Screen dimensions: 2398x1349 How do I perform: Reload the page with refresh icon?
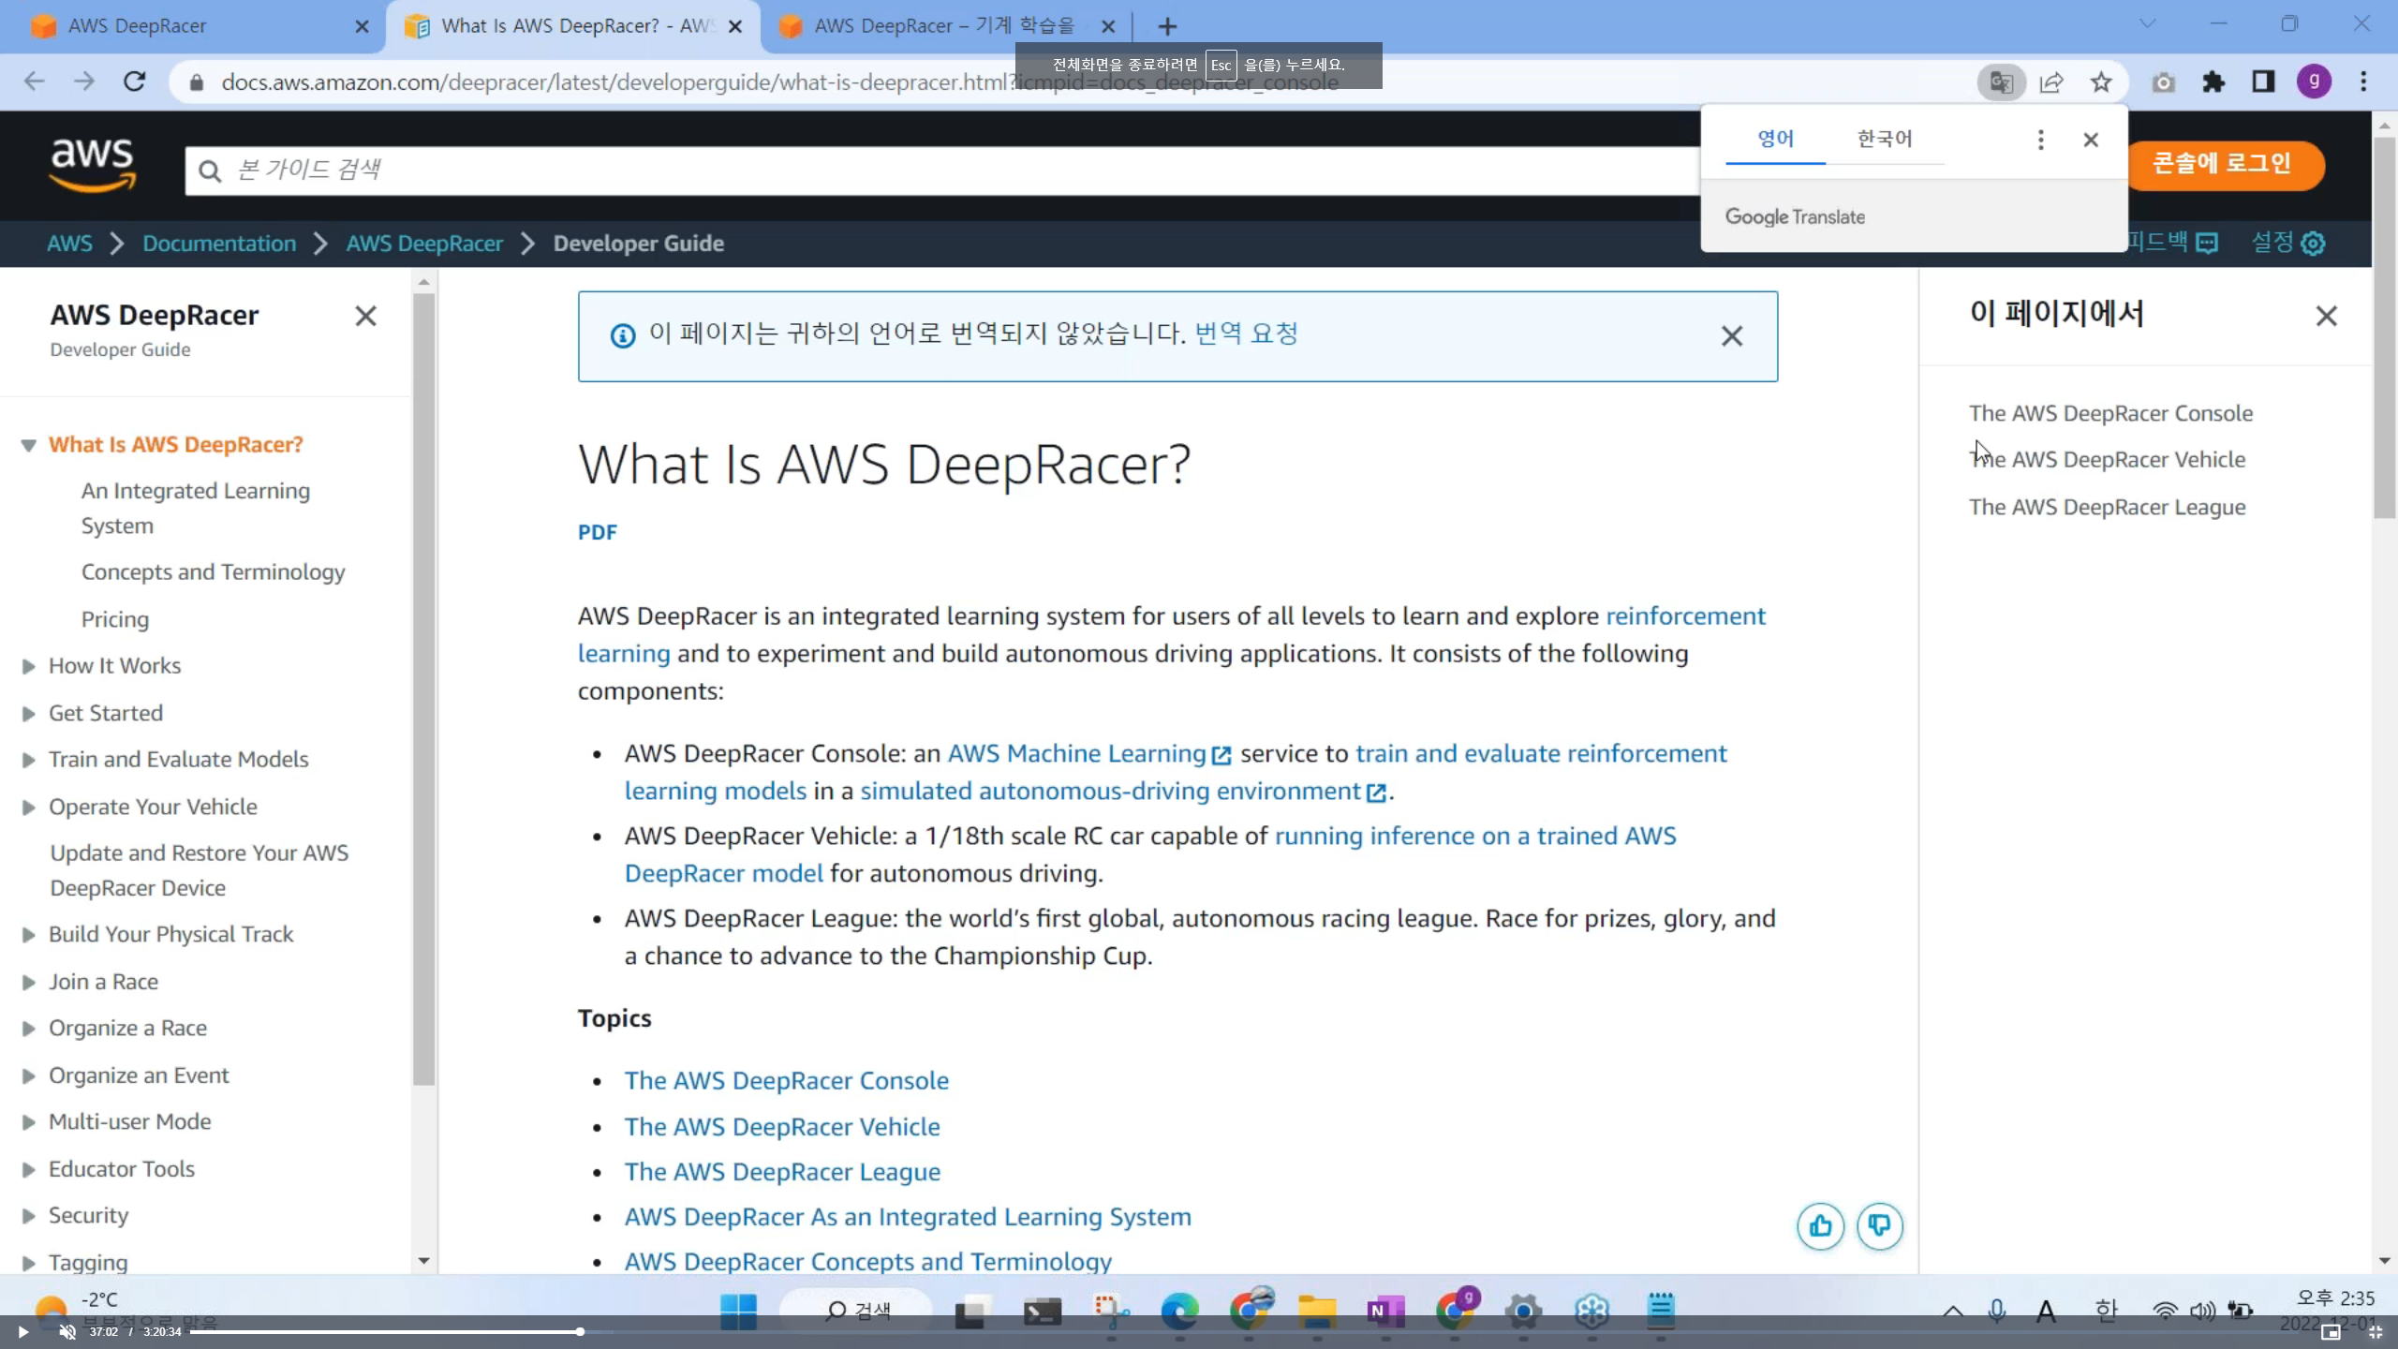coord(135,82)
